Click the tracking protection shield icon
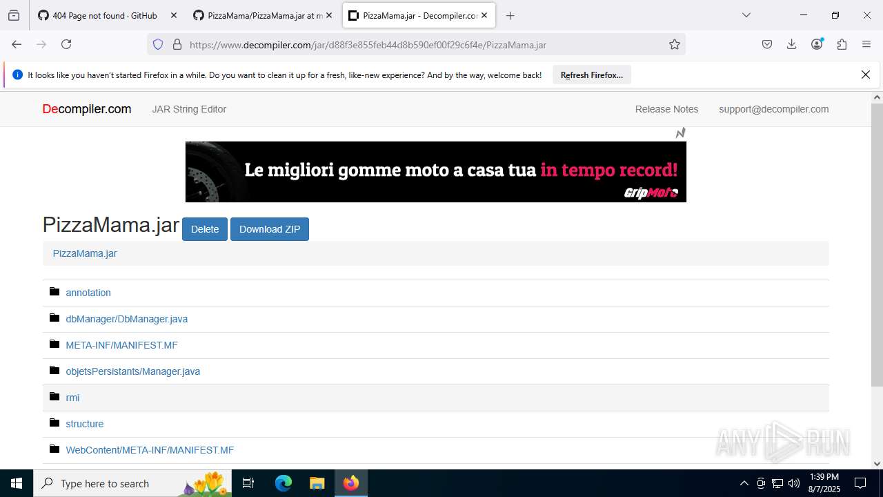 (x=158, y=44)
